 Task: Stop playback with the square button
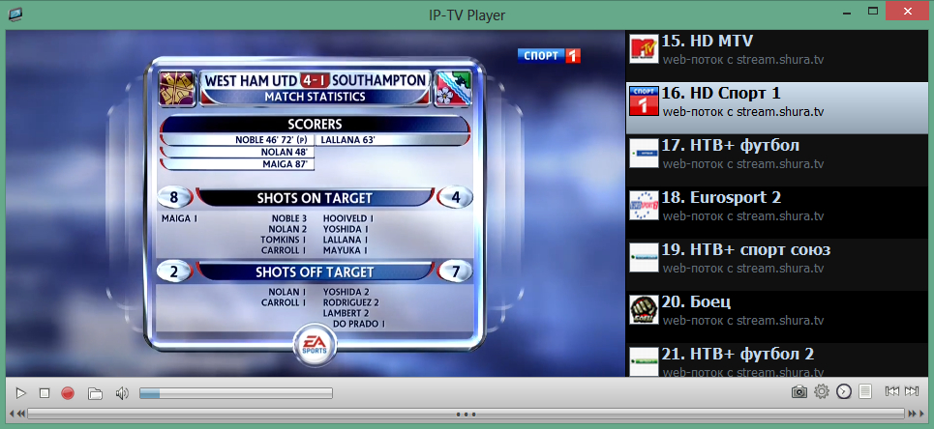click(45, 393)
